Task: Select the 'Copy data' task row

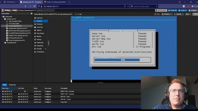Action: [x=71, y=102]
